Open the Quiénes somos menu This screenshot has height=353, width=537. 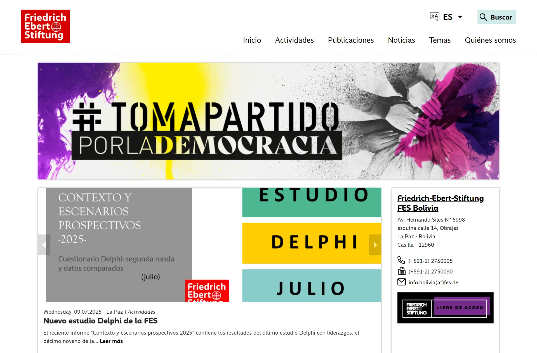pos(490,40)
